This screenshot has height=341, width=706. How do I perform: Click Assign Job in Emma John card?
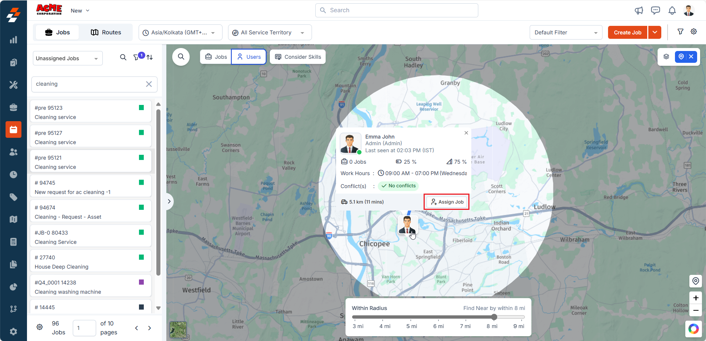[x=447, y=202]
